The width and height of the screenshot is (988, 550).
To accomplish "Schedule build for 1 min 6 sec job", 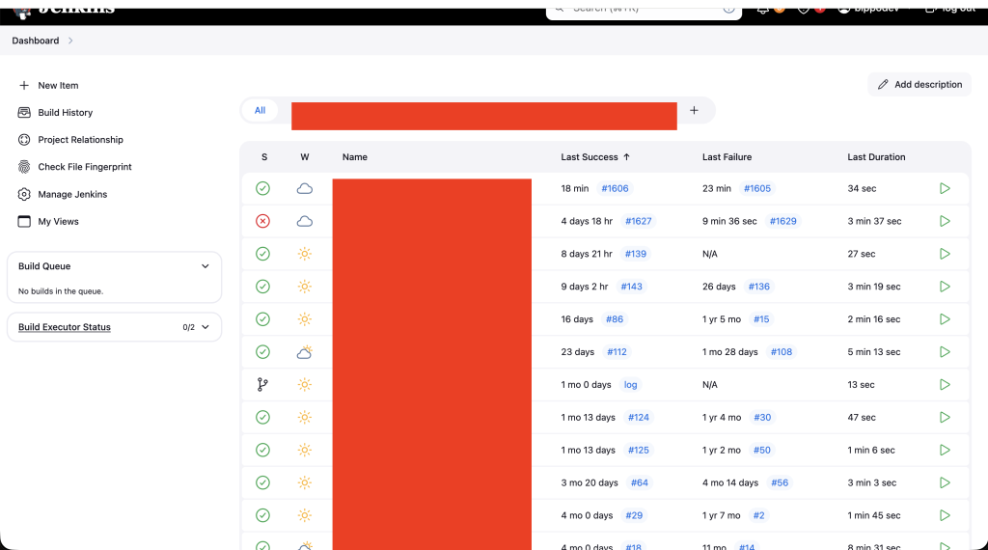I will coord(945,451).
